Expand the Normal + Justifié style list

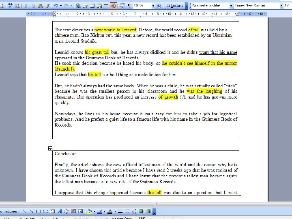pyautogui.click(x=231, y=6)
